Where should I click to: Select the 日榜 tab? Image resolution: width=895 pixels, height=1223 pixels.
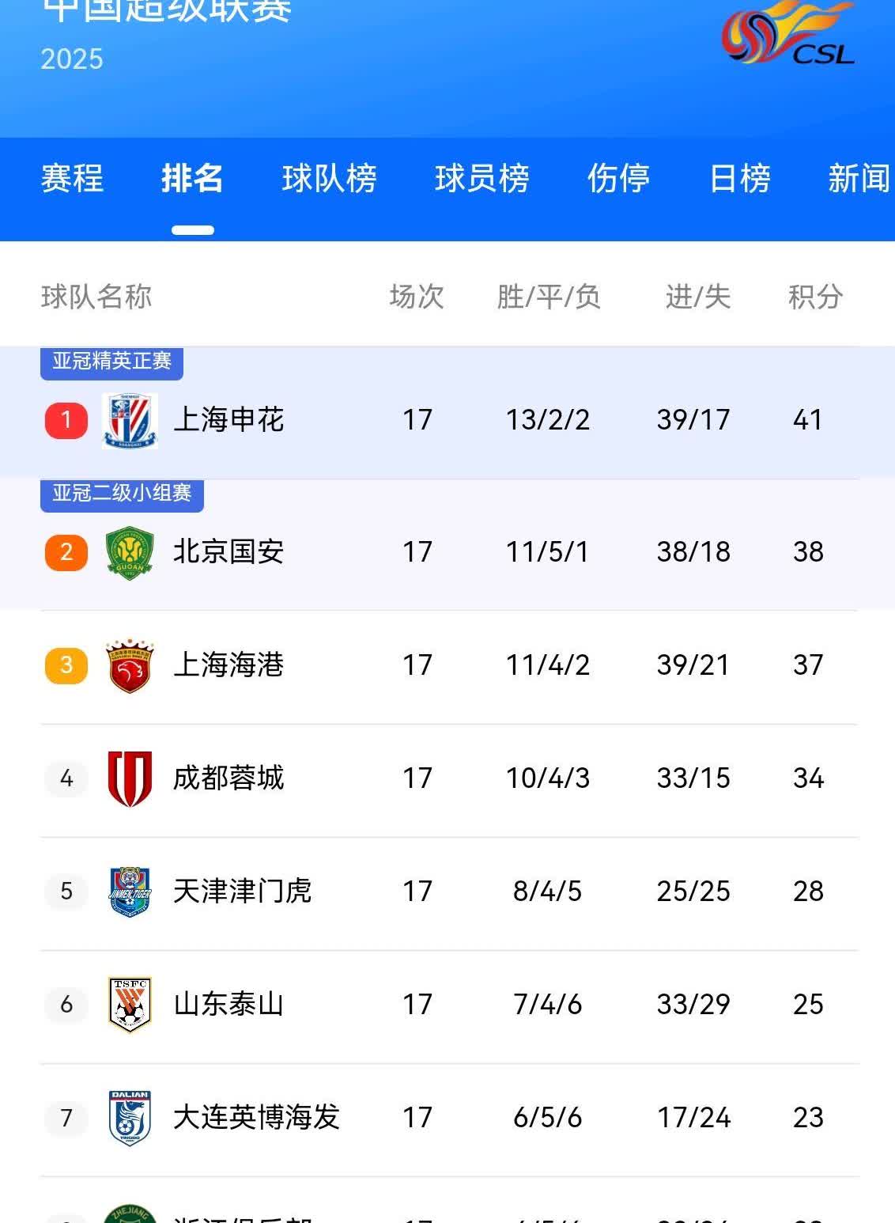point(740,178)
